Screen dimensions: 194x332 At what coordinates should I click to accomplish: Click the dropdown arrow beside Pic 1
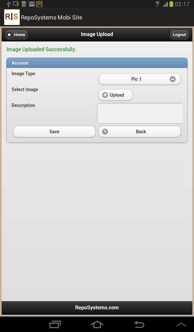(173, 79)
